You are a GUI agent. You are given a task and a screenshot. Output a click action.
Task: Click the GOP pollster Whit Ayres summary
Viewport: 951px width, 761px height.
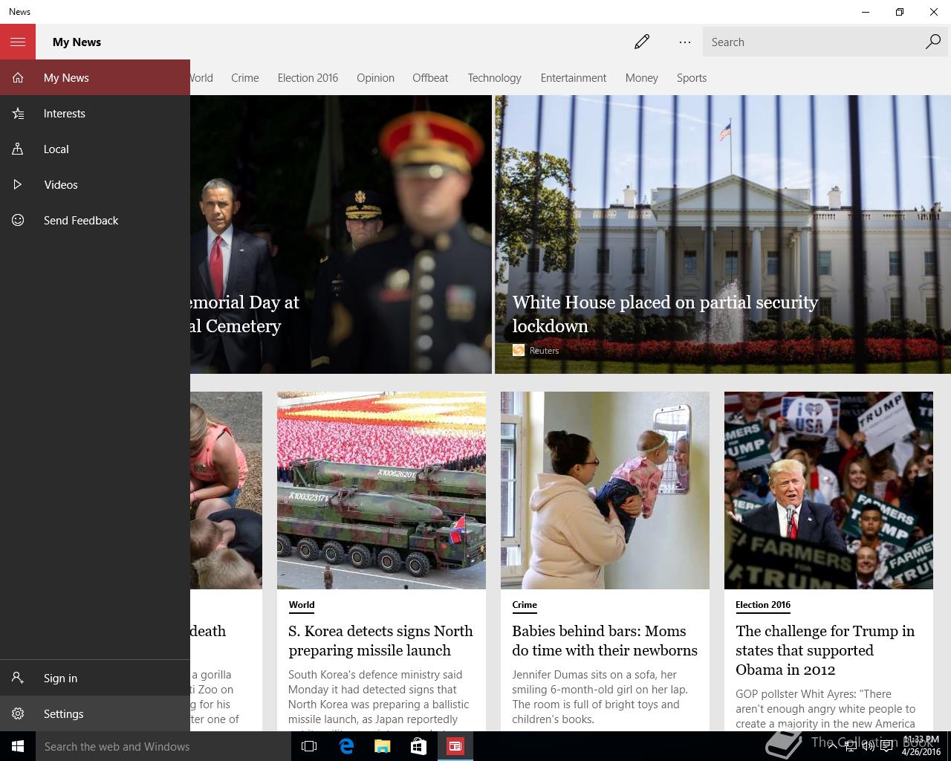point(825,709)
